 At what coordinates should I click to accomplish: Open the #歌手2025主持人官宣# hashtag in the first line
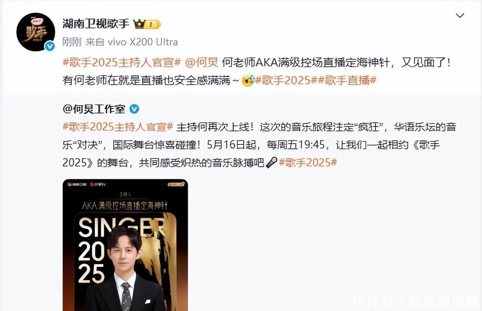click(x=122, y=62)
